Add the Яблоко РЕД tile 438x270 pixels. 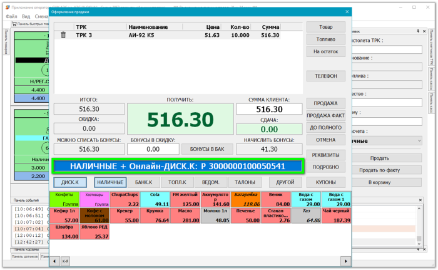pyautogui.click(x=94, y=232)
